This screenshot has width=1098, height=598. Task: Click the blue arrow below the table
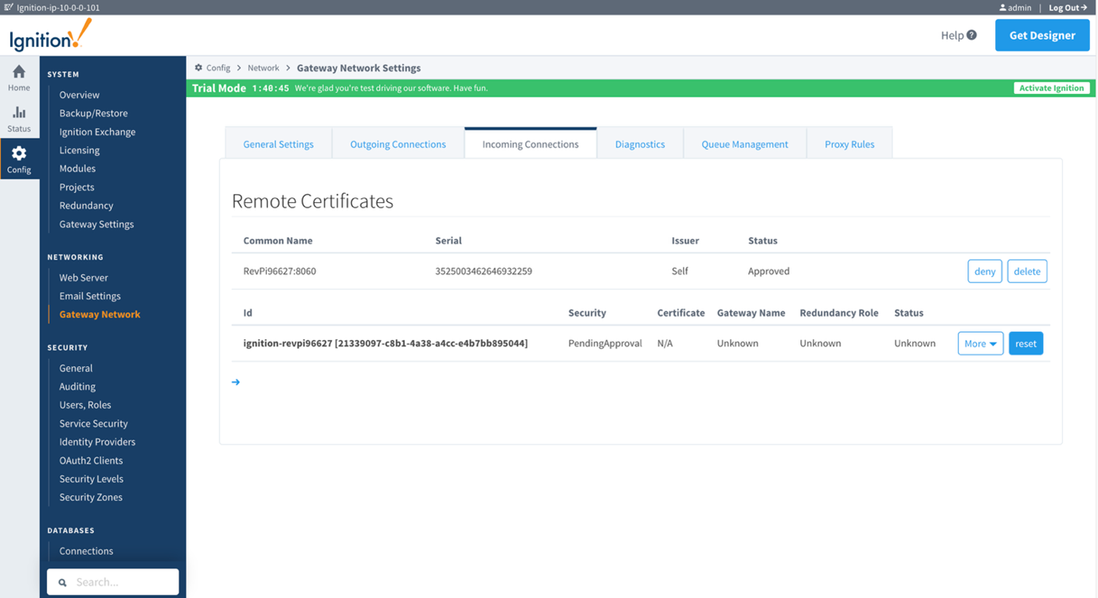236,382
